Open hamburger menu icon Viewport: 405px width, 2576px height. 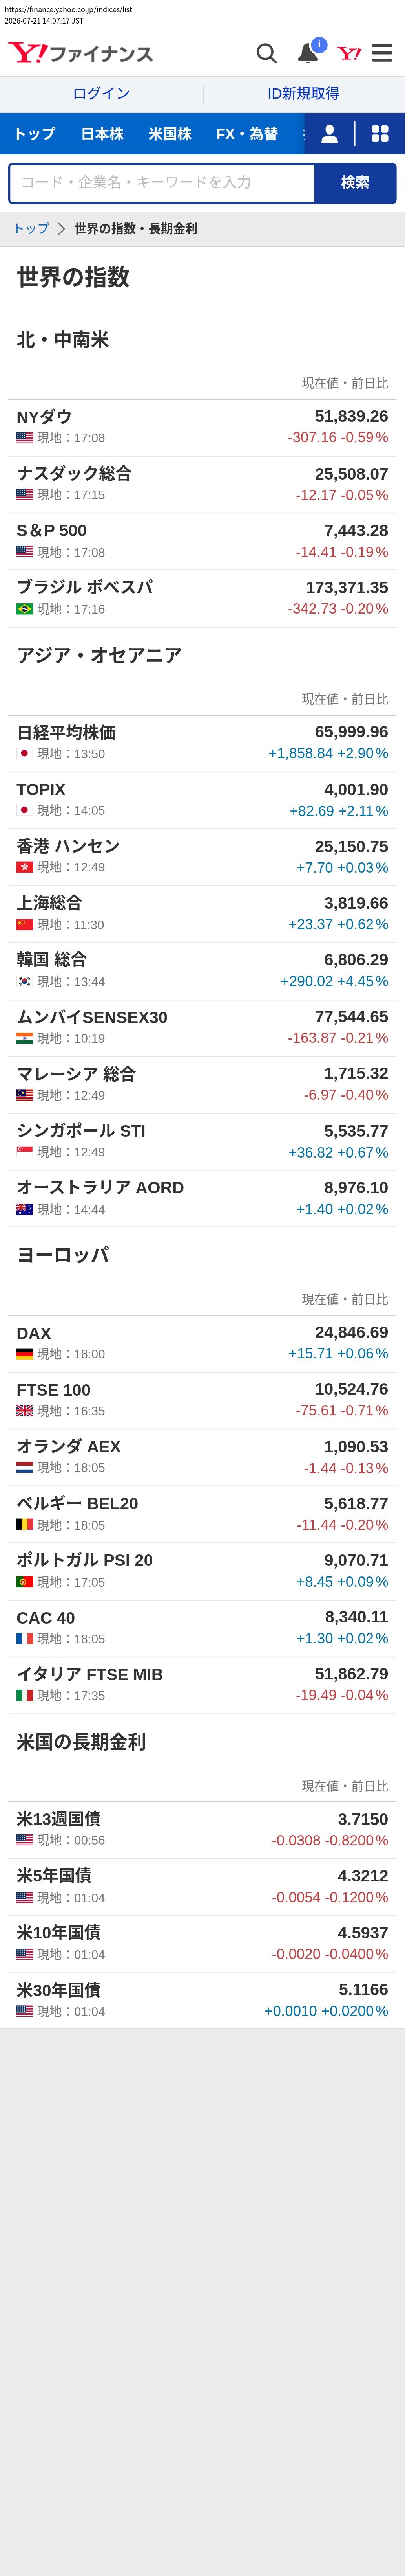[x=382, y=53]
